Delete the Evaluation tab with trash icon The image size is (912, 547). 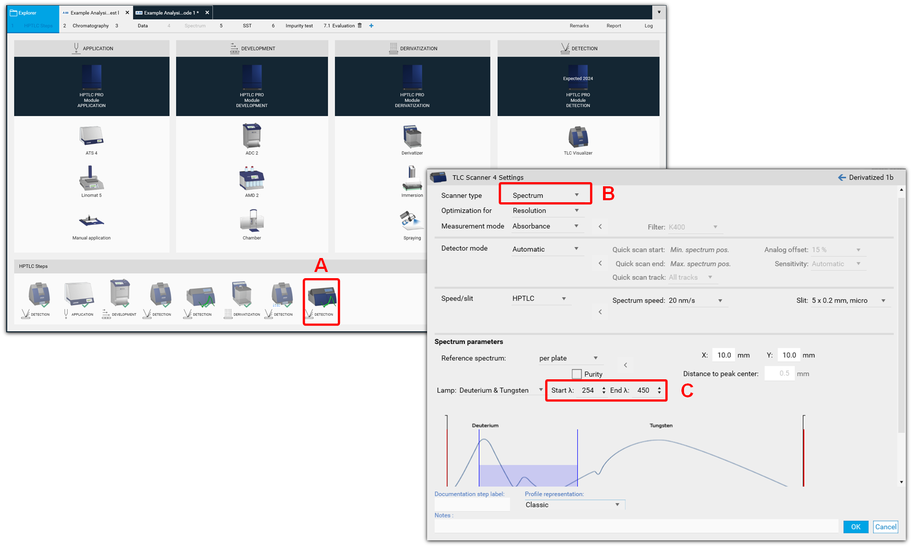(x=360, y=26)
